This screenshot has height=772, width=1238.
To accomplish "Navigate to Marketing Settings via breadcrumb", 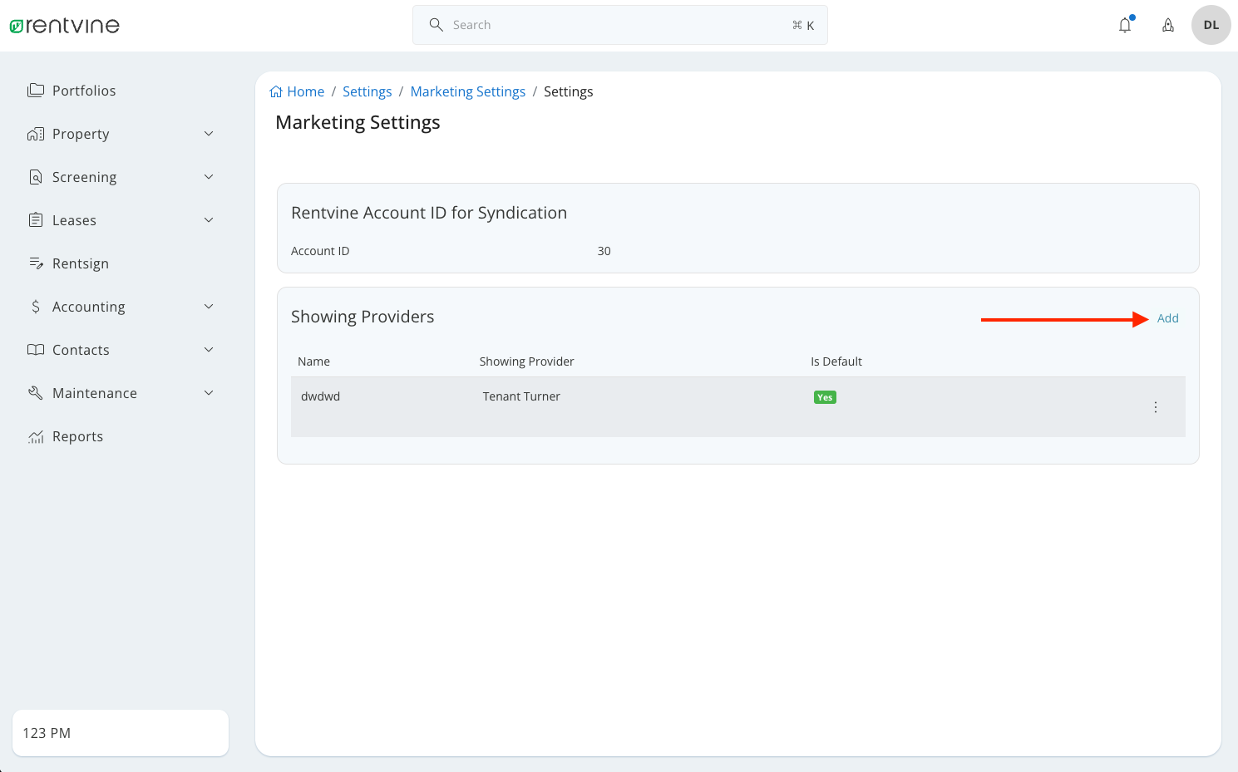I will [x=467, y=91].
